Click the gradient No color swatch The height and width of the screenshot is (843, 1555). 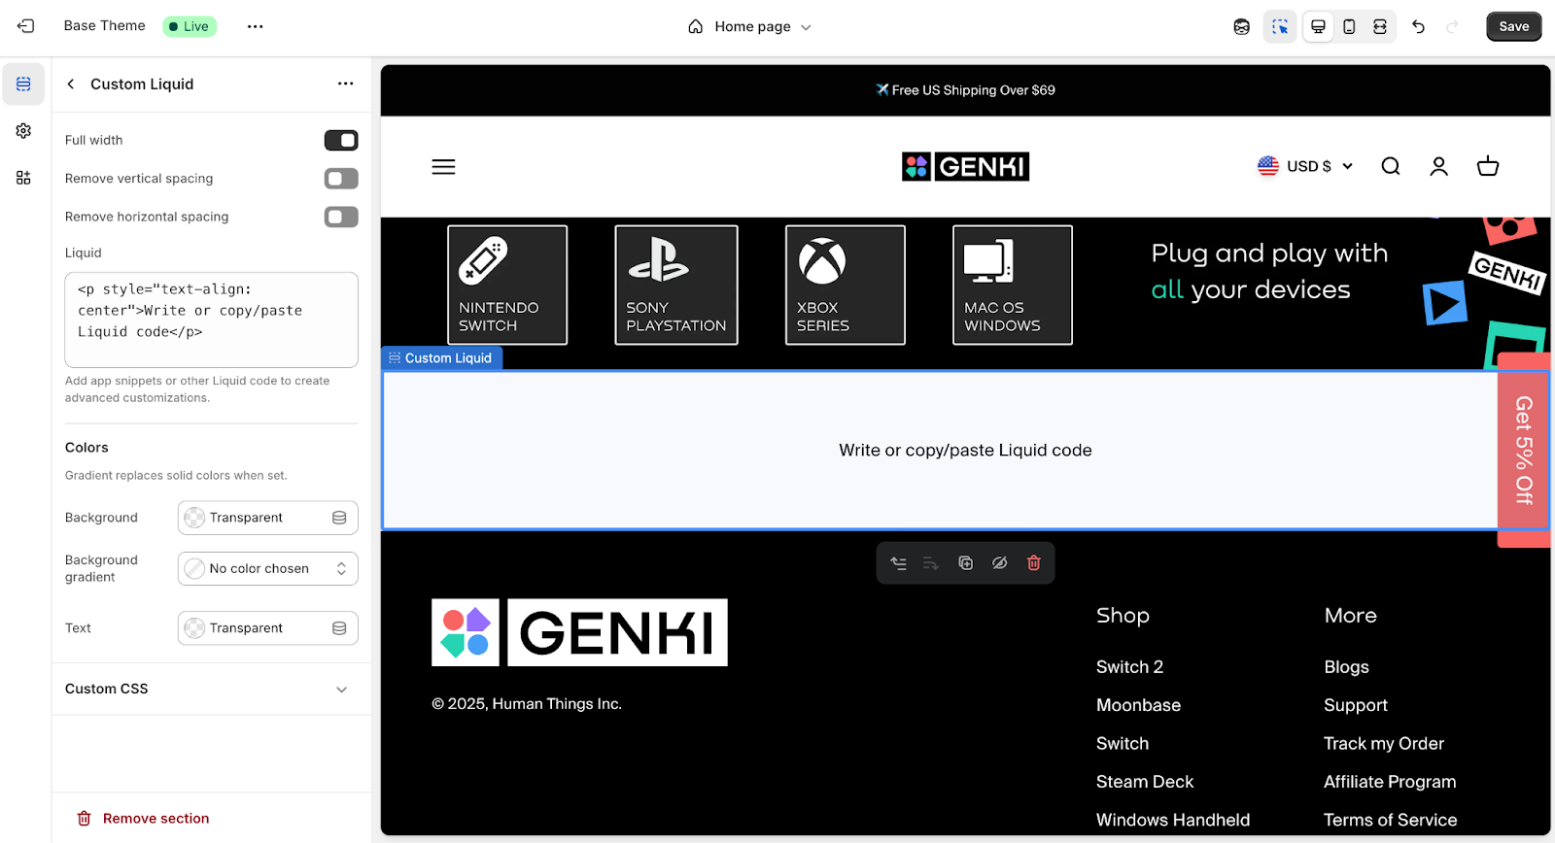click(194, 569)
